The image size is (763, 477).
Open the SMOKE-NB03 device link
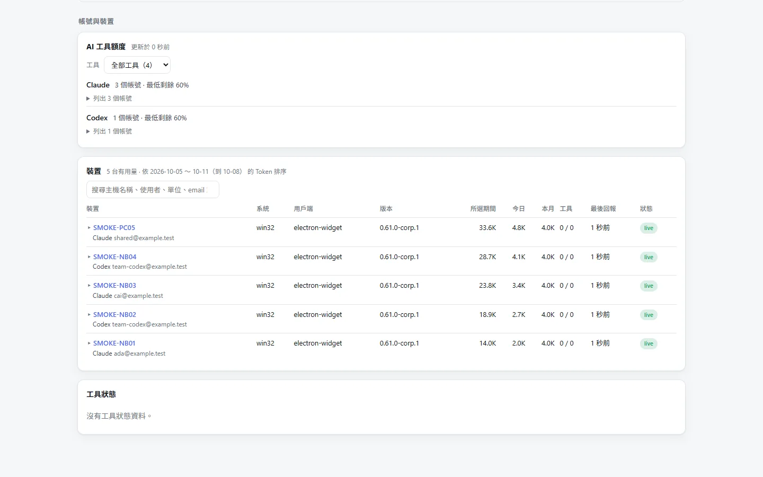[114, 286]
